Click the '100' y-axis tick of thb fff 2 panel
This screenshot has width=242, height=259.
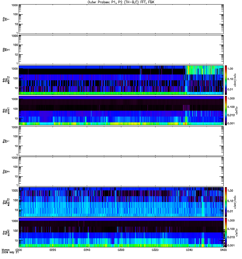pos(15,45)
